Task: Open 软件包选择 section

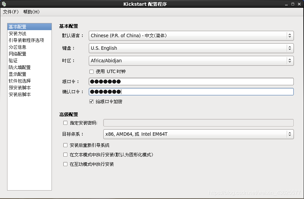Action: coord(29,81)
